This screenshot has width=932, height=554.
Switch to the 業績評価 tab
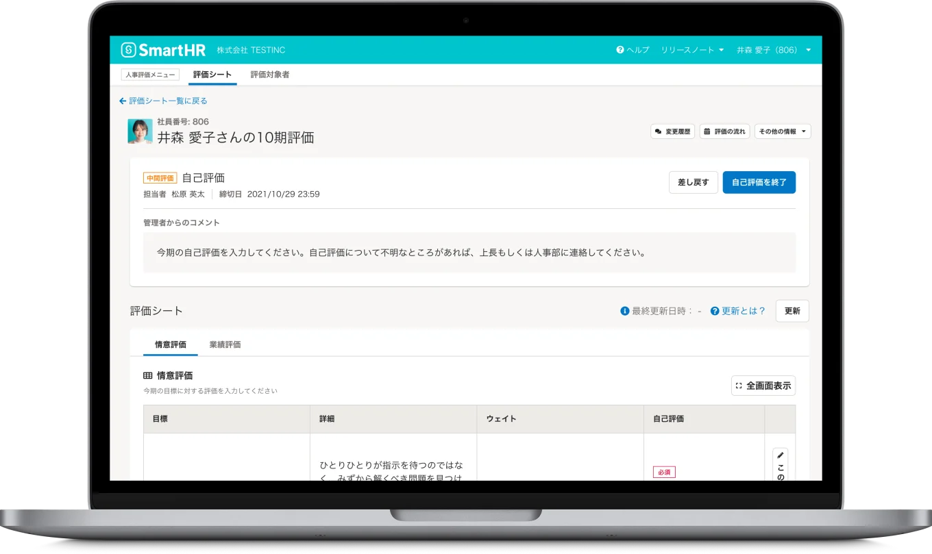point(225,344)
